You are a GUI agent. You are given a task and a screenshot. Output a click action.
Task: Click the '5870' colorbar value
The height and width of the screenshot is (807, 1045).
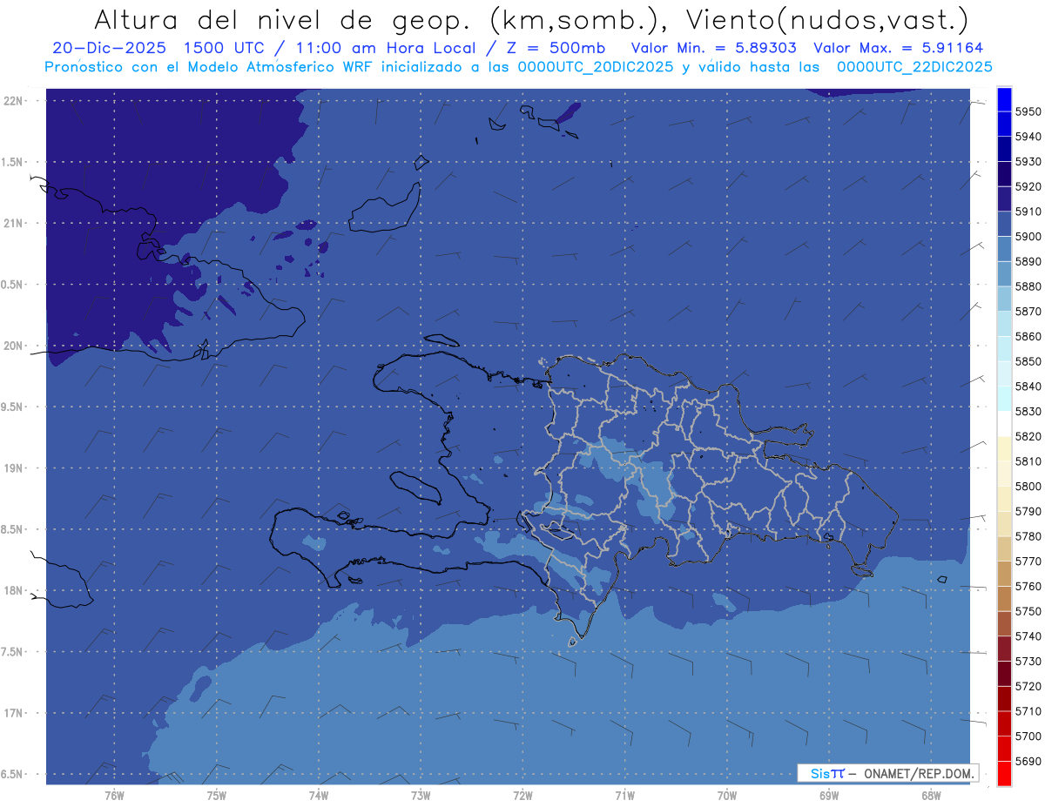click(1028, 312)
